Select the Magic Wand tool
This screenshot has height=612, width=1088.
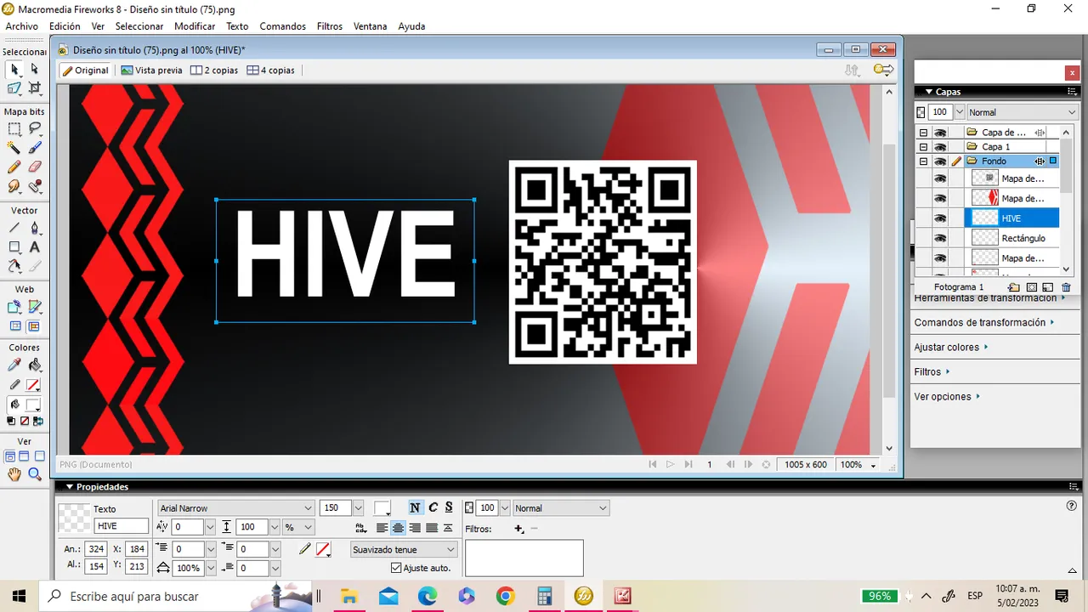click(14, 148)
